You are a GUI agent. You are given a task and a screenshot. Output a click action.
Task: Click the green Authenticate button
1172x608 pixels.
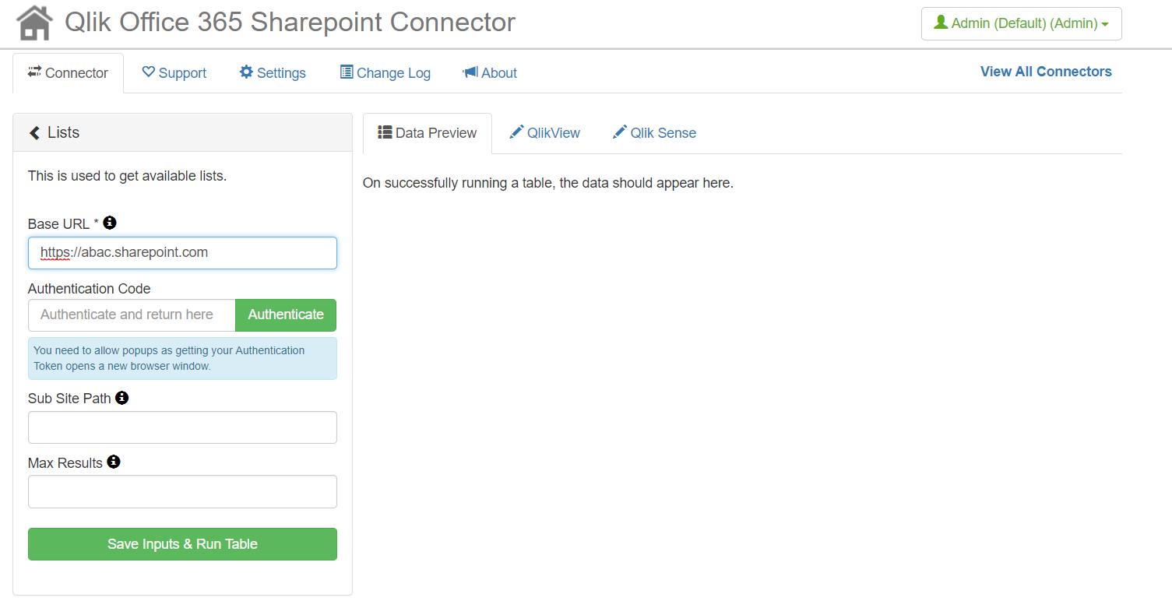pos(286,315)
